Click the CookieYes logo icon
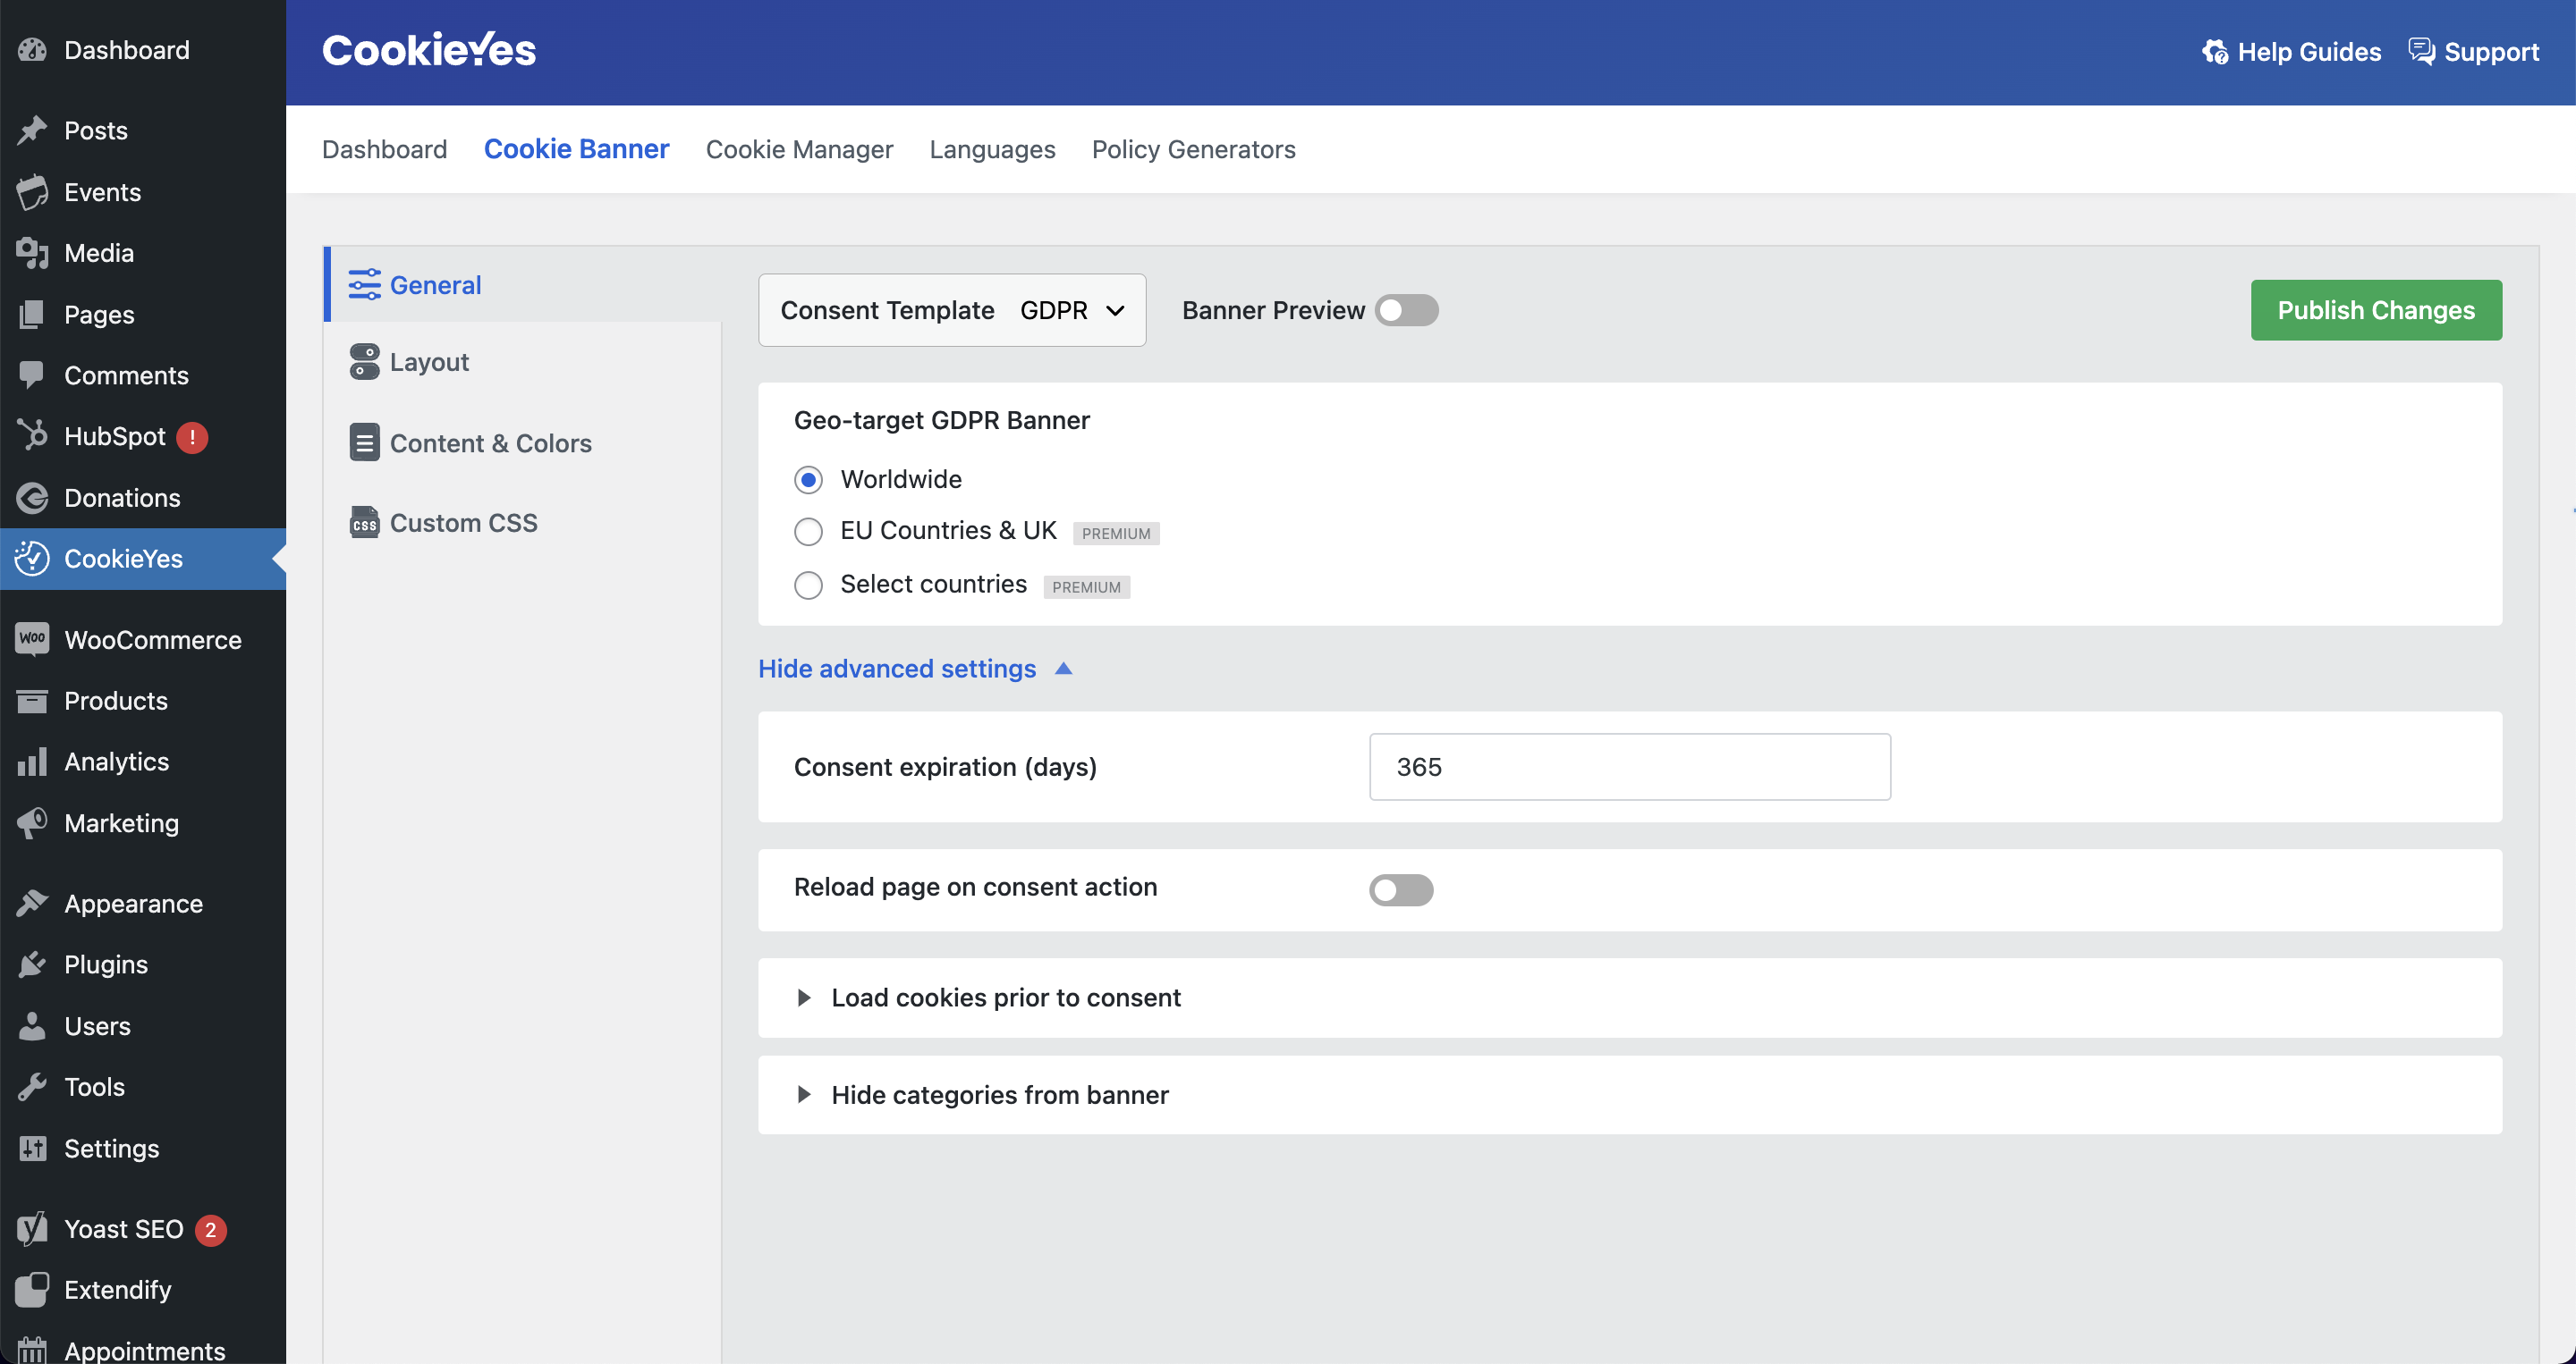This screenshot has height=1364, width=2576. pyautogui.click(x=429, y=47)
